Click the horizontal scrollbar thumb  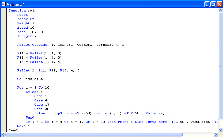click(x=94, y=134)
